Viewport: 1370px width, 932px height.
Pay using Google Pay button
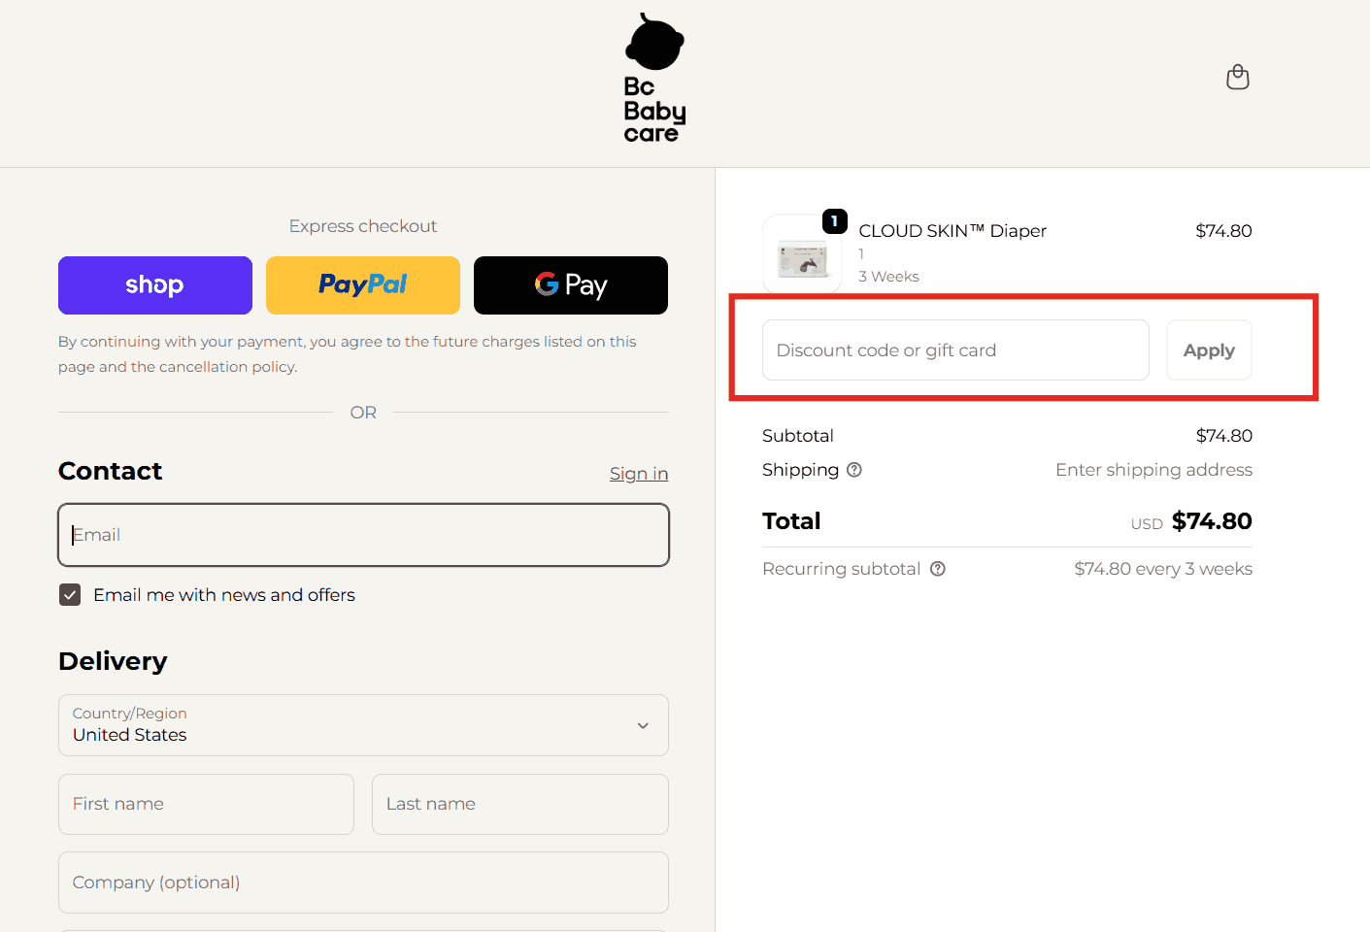tap(571, 285)
